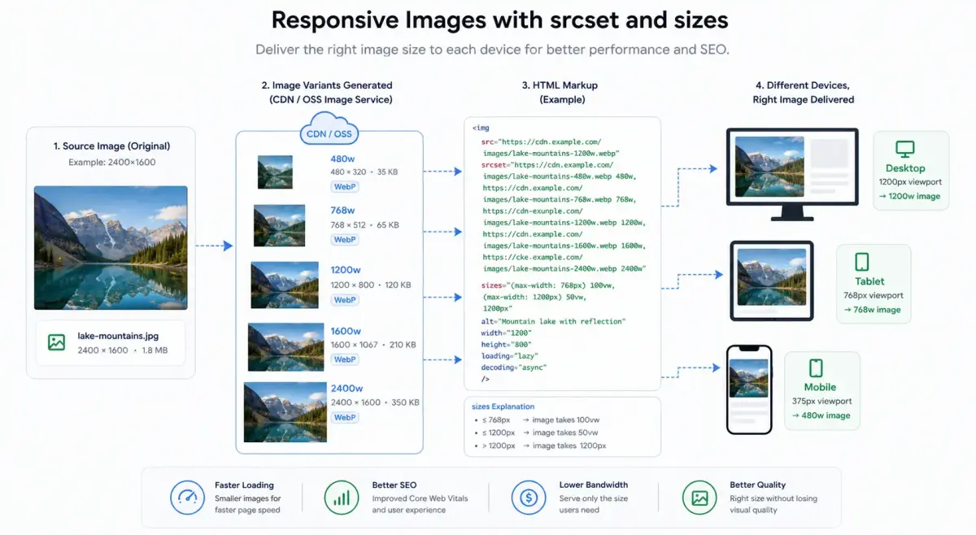Viewport: 976px width, 535px height.
Task: Click the 1600w variant label
Action: (x=346, y=331)
